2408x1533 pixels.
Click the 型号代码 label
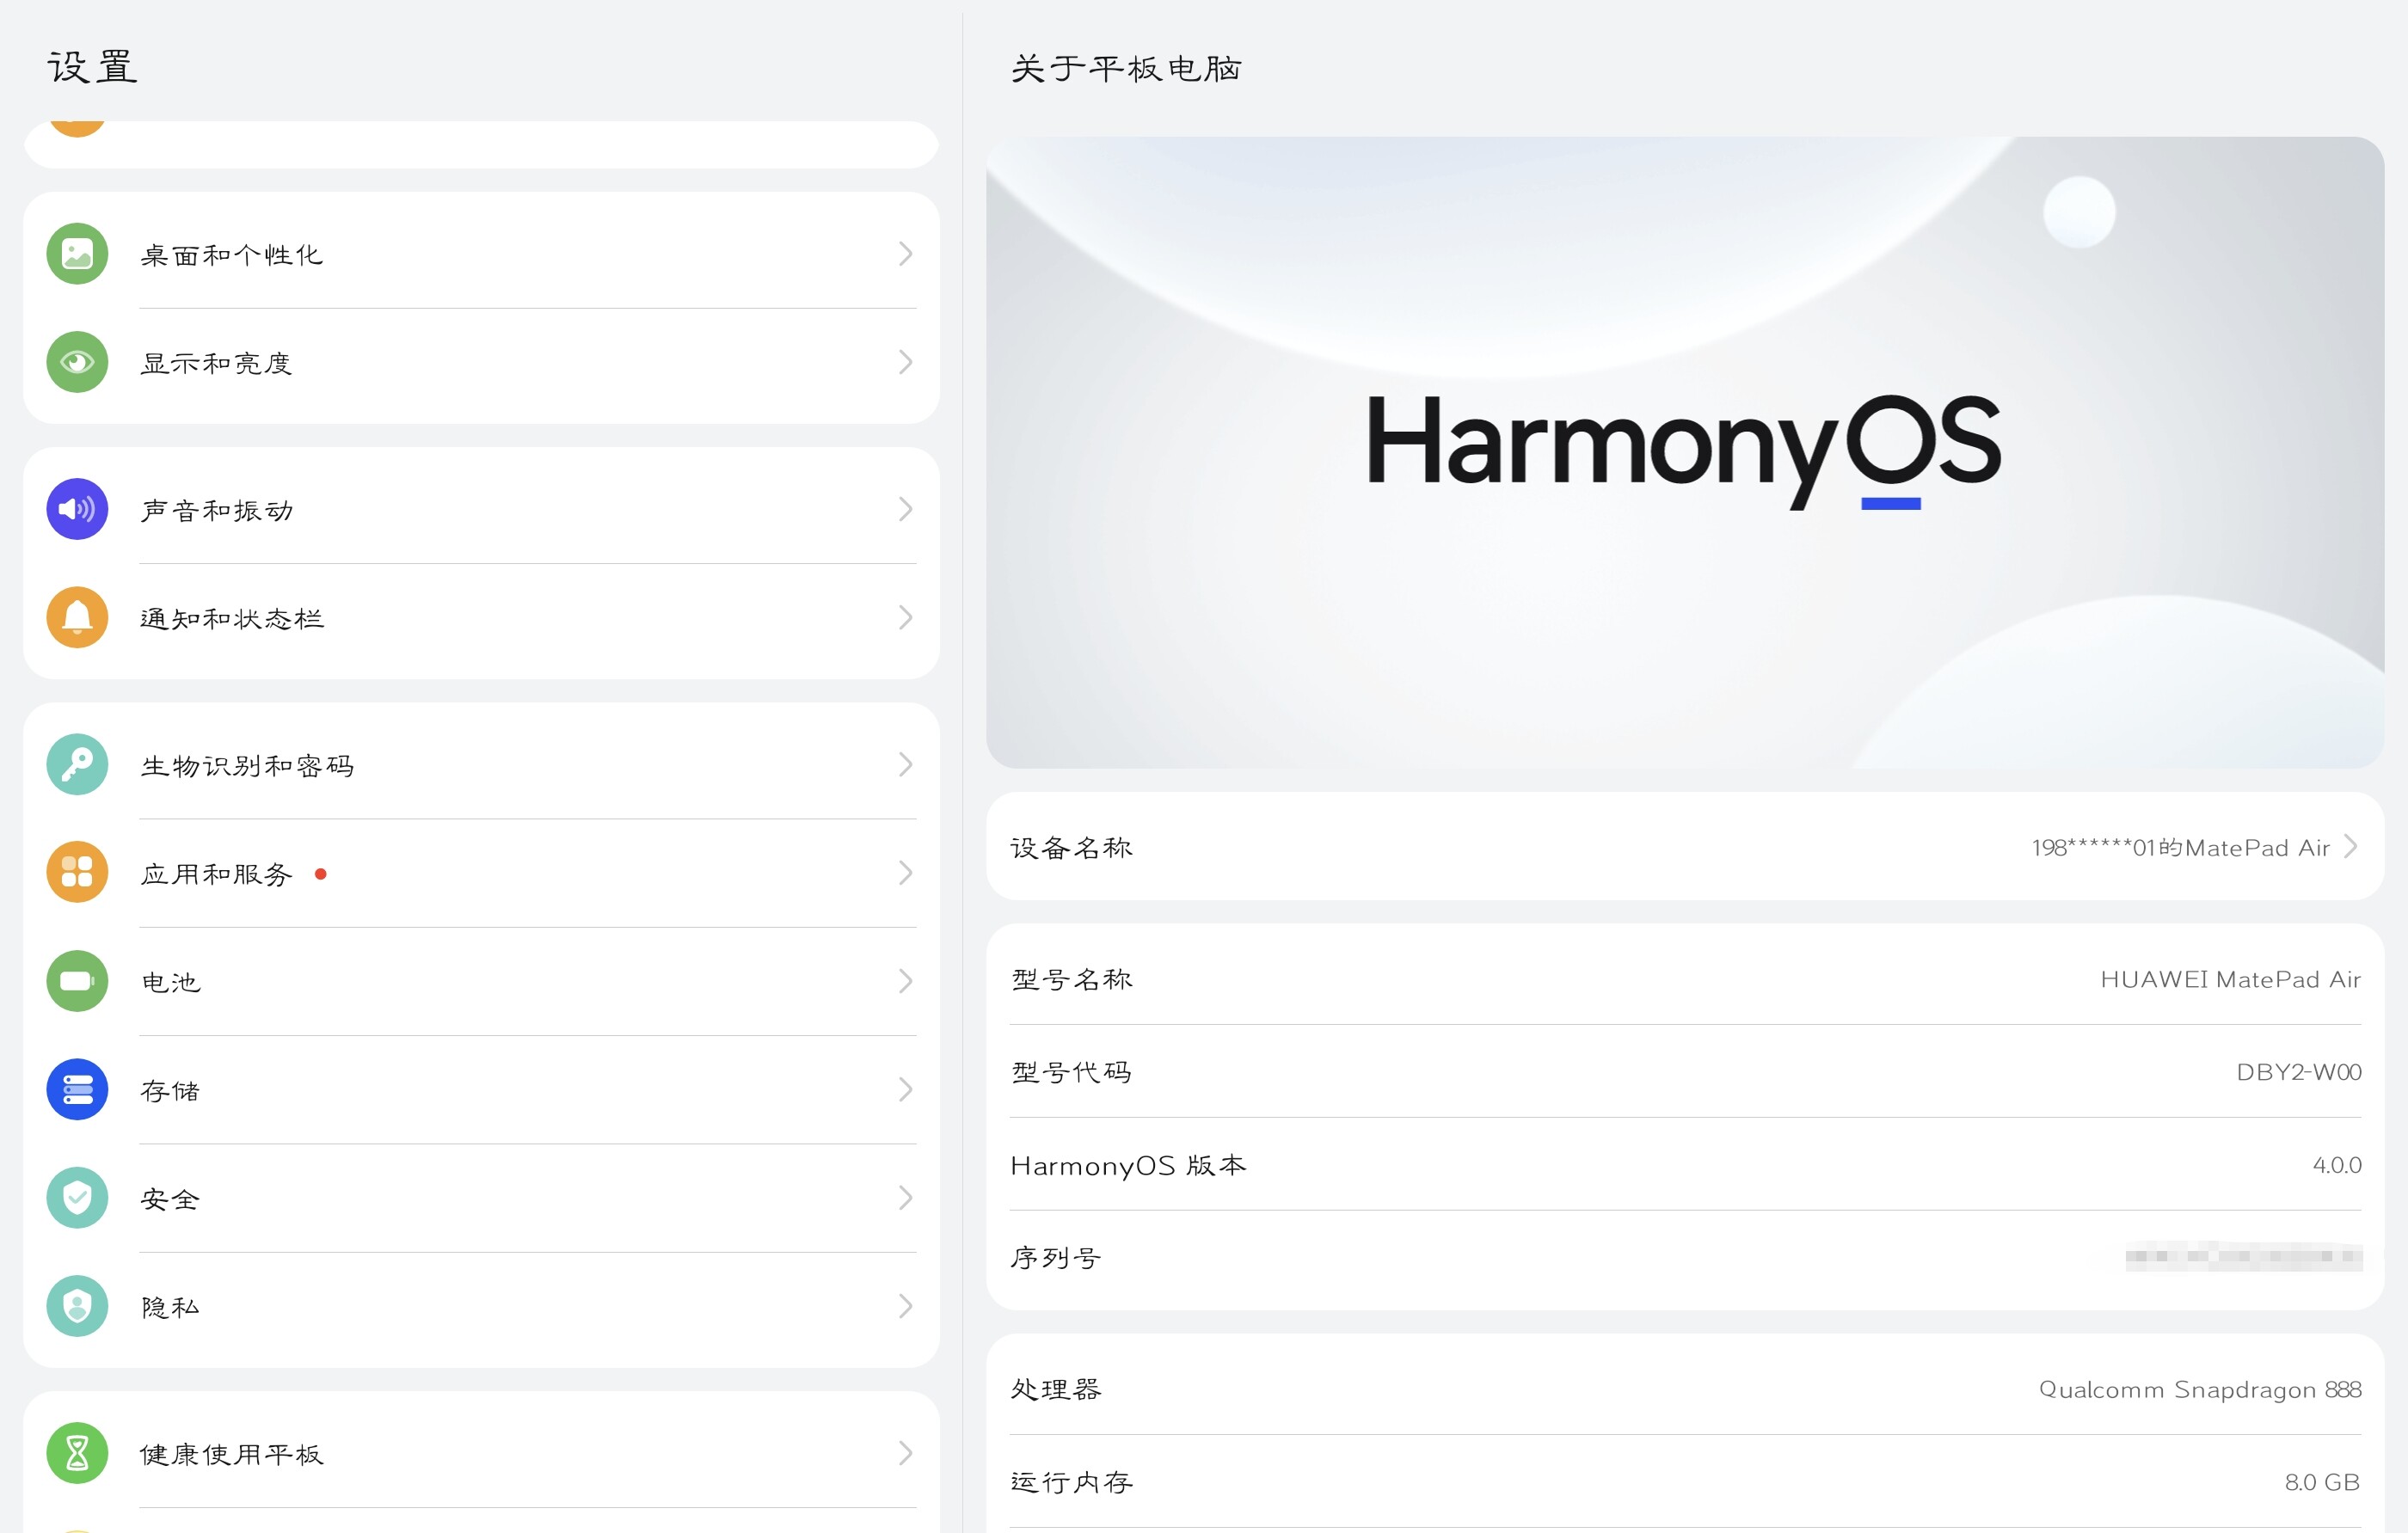pyautogui.click(x=1072, y=1072)
